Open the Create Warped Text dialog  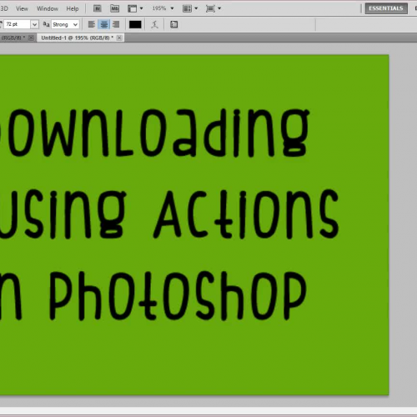pos(155,24)
